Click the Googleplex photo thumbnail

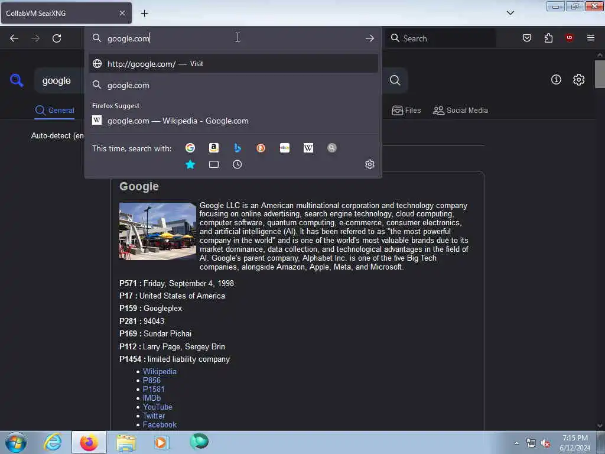click(158, 231)
